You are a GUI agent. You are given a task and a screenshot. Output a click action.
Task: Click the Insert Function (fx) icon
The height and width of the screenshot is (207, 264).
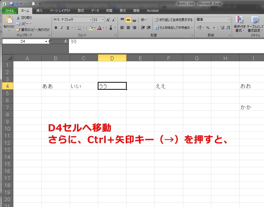pos(66,41)
